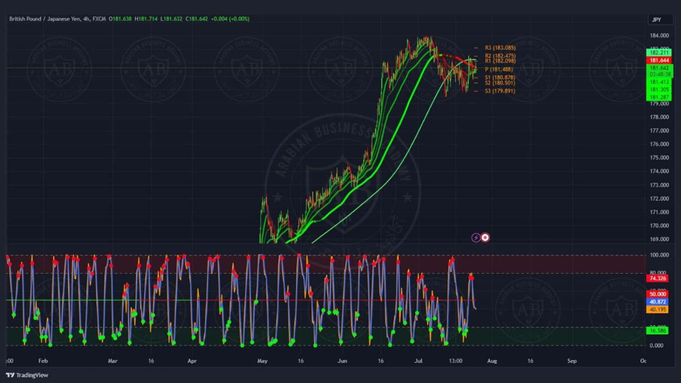Click the 171.000 price scale label
681x383 pixels.
pos(659,212)
